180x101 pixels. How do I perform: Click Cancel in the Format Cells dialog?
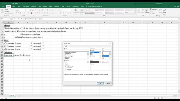(x=108, y=83)
